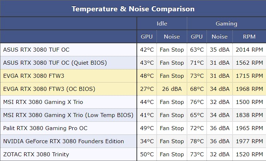Screen dimensions: 266x161
Task: Click the ZOTAC RTX 3080 Trinity name
Action: click(x=36, y=154)
